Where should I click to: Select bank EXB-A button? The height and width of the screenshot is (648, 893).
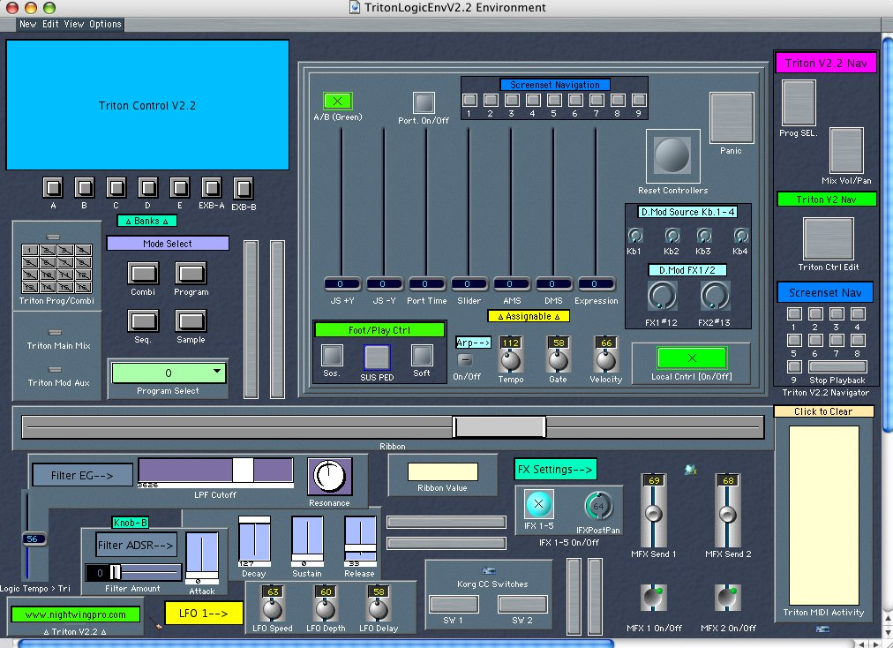point(211,187)
